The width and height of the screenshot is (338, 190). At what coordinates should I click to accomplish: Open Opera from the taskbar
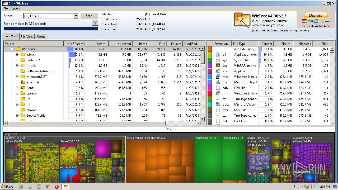click(x=57, y=187)
